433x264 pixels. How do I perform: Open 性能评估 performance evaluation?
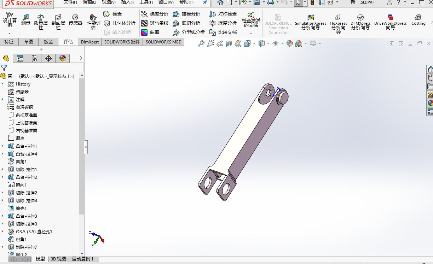(93, 22)
